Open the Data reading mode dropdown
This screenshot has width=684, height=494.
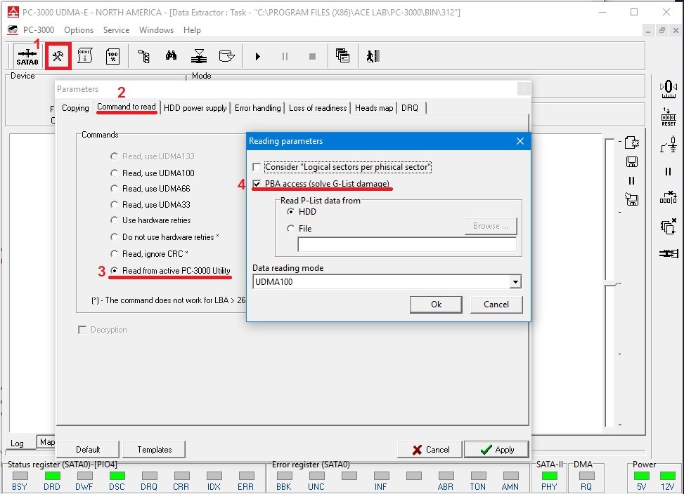click(515, 282)
